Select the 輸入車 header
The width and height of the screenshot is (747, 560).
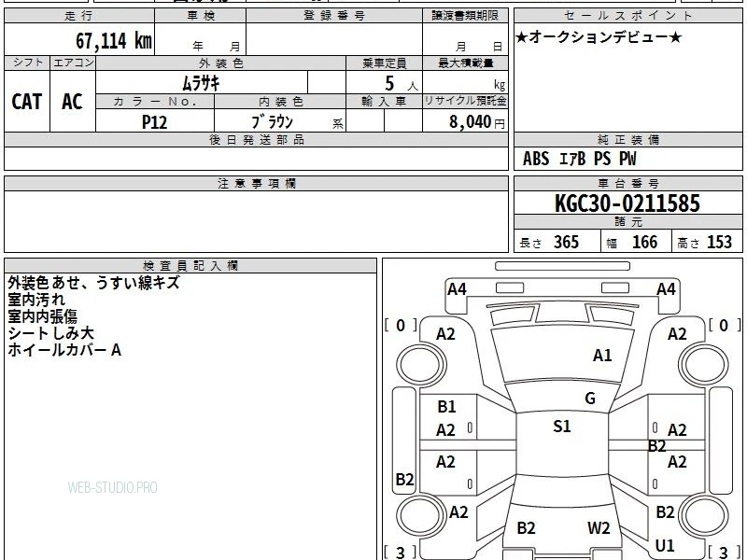(x=384, y=102)
